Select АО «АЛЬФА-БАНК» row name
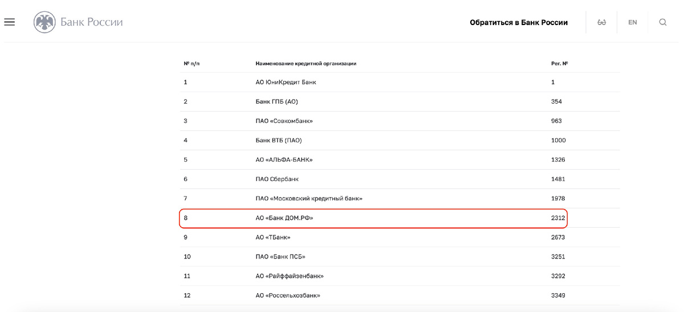The width and height of the screenshot is (684, 312). tap(284, 160)
